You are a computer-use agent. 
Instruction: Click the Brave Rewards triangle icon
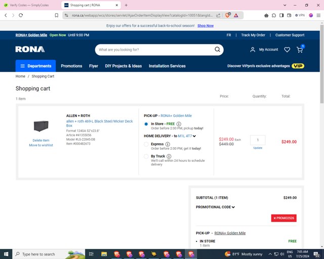(236, 15)
